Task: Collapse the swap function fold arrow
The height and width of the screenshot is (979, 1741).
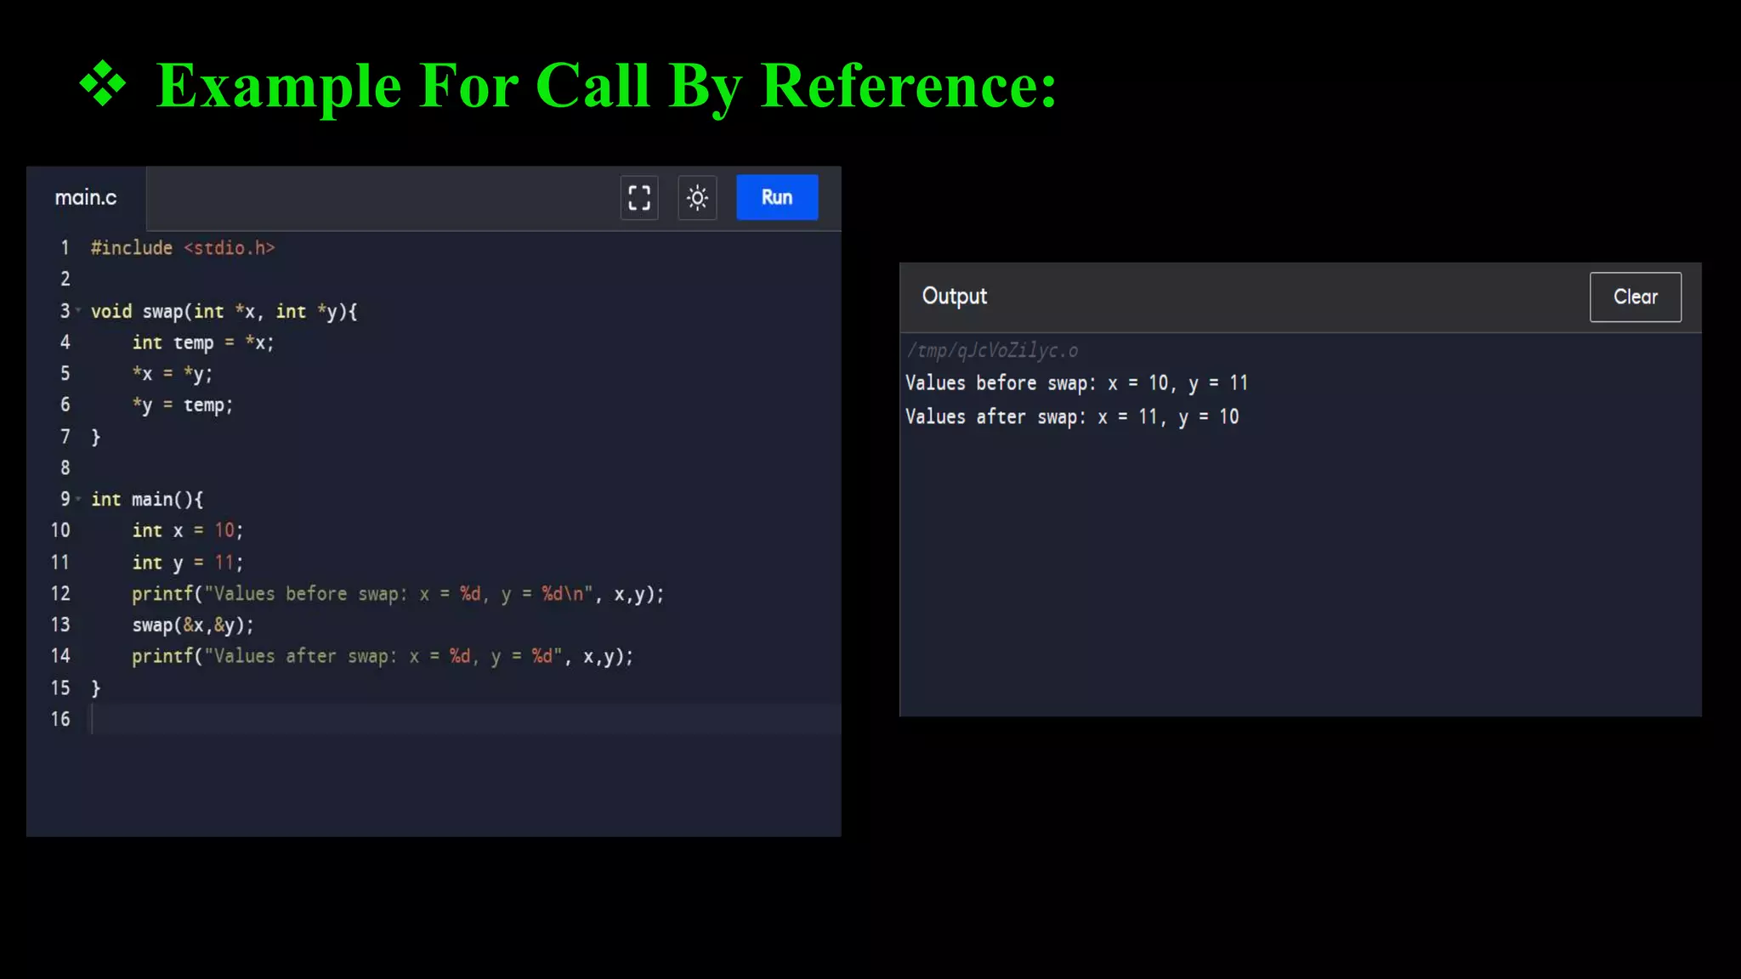Action: pos(78,310)
